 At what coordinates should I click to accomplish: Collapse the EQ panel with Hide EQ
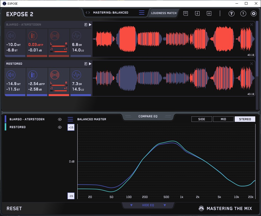pos(148,205)
